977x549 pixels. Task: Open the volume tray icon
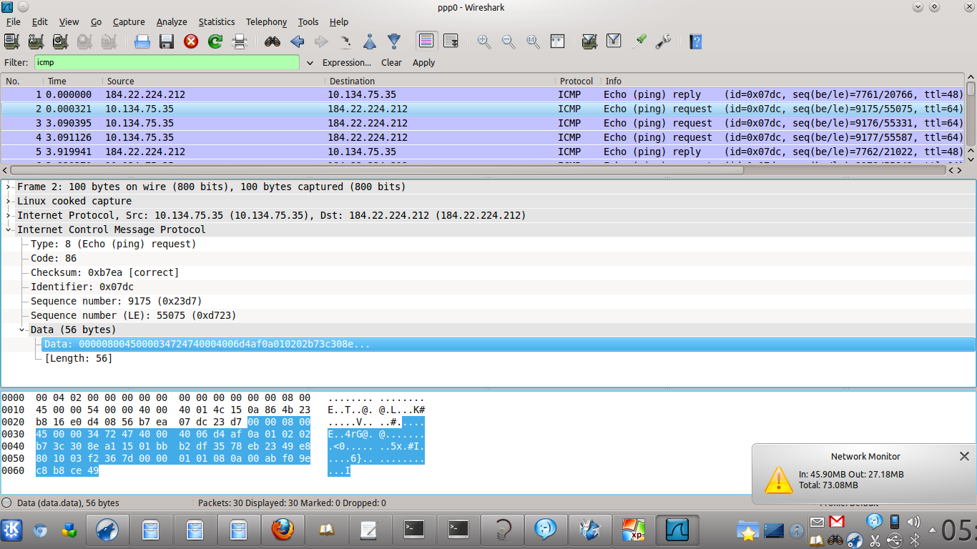(x=913, y=522)
